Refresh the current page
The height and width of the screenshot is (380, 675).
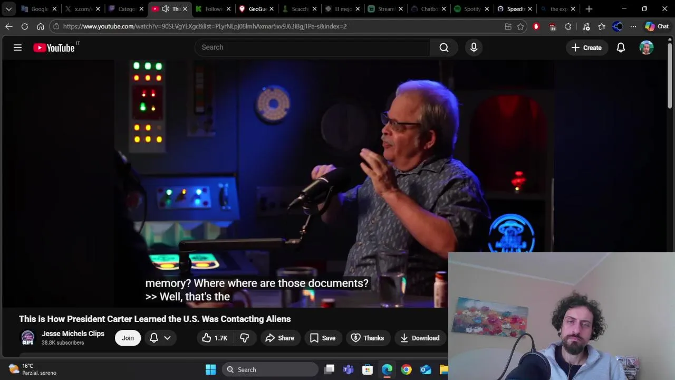(25, 26)
